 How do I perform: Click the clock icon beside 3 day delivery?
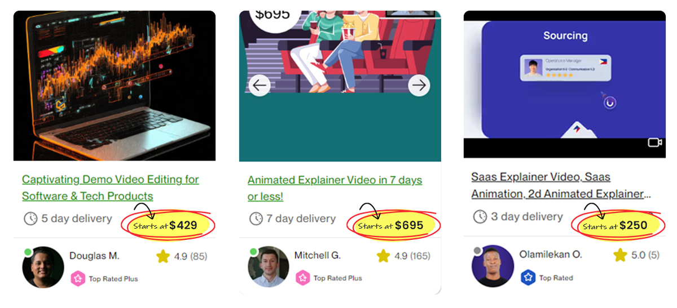point(480,216)
